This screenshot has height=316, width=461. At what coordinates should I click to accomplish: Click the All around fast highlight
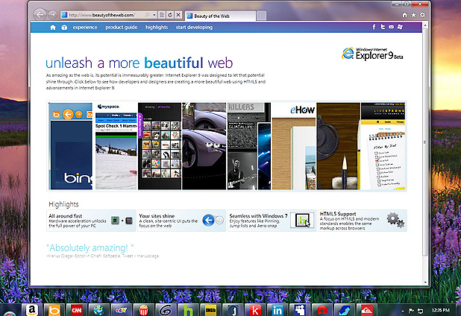(91, 221)
